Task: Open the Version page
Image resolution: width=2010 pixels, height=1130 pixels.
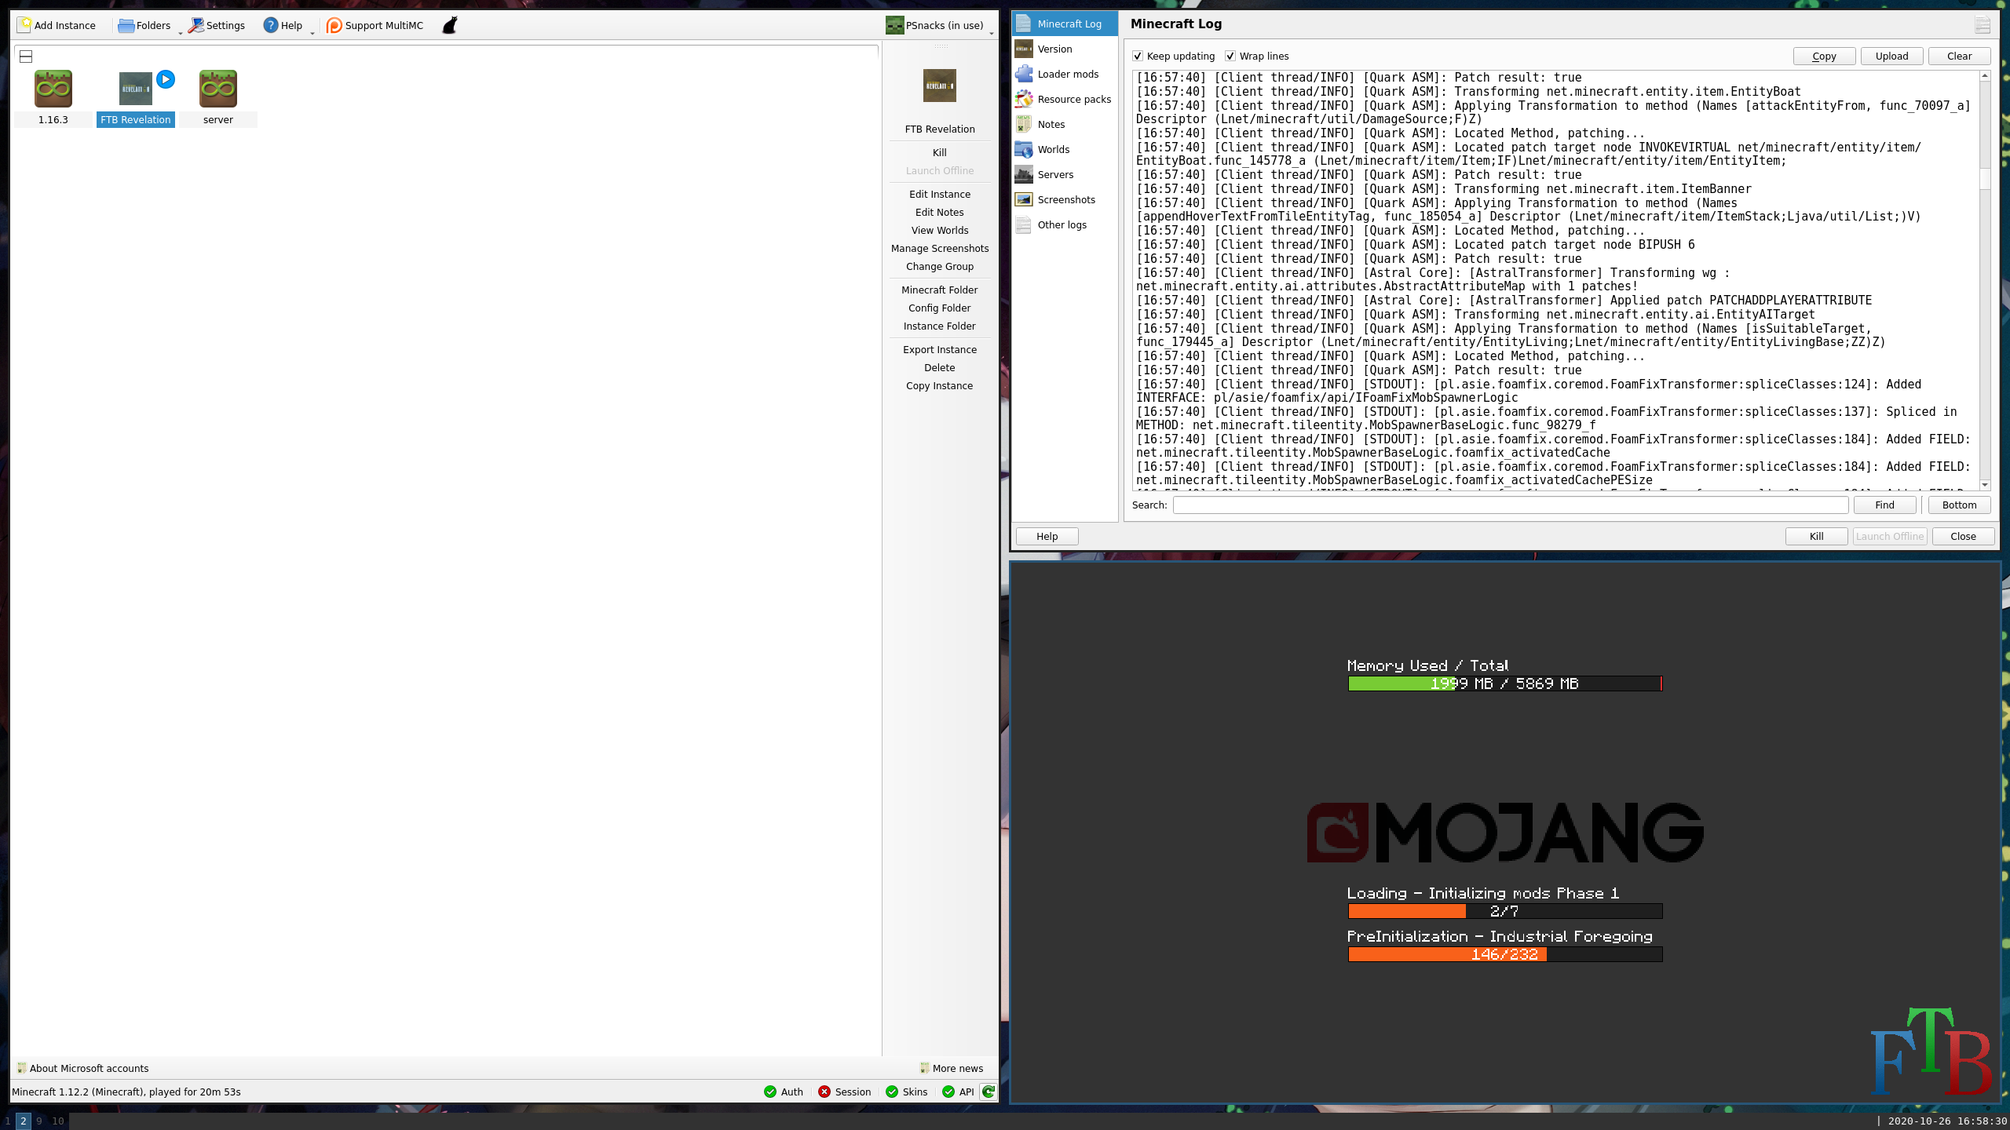Action: point(1054,49)
